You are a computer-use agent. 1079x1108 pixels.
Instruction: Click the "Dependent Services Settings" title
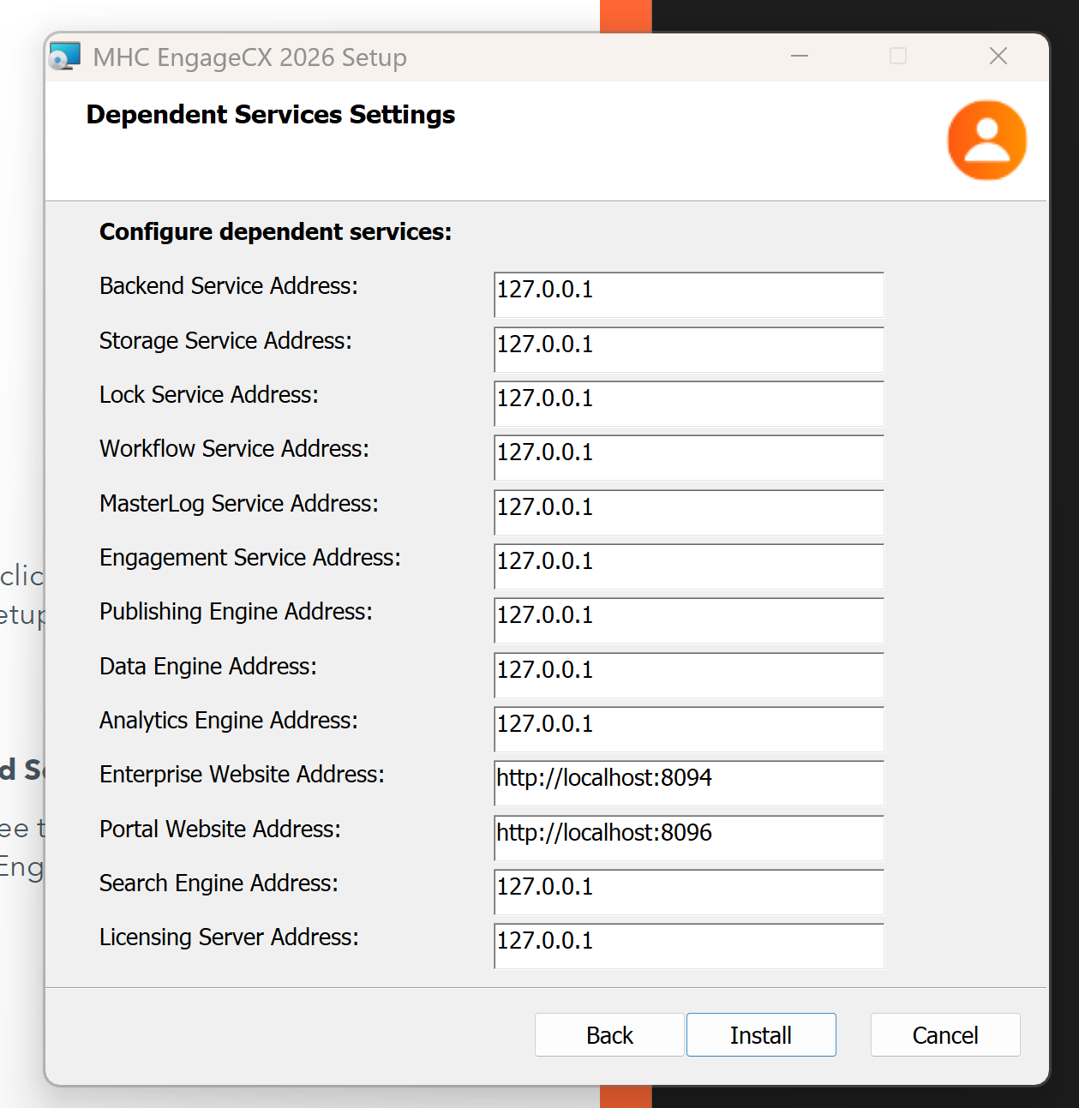(271, 115)
